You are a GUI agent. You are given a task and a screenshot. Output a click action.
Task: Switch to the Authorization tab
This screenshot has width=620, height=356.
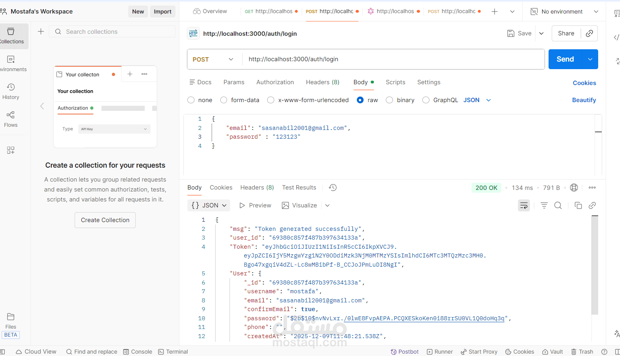coord(275,82)
